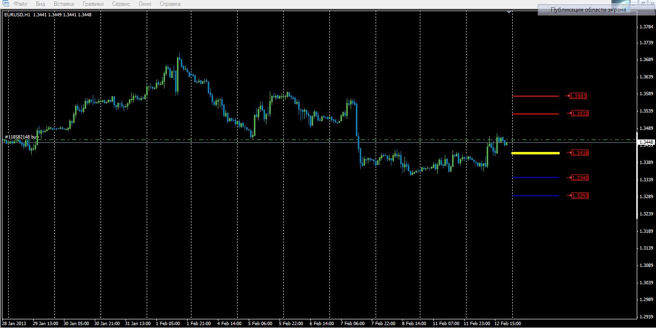Click the 1 Feb 05:00 time label
The width and height of the screenshot is (656, 328).
click(168, 324)
